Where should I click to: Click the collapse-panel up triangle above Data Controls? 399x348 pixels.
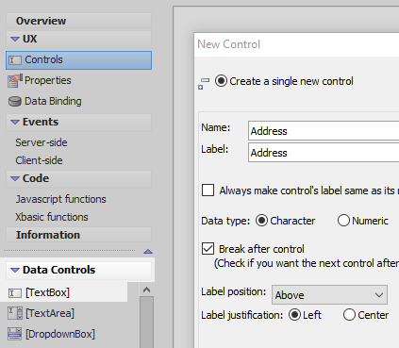148,252
